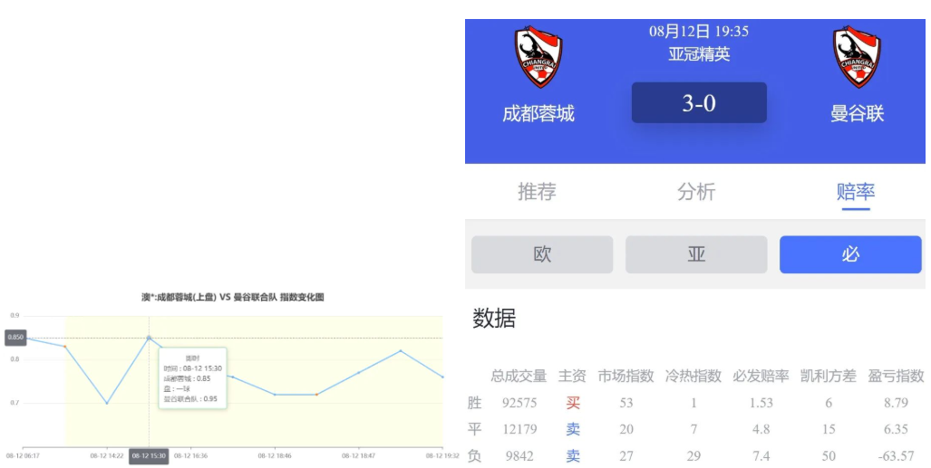
Task: Click the 成都蓉城 team name
Action: point(538,114)
